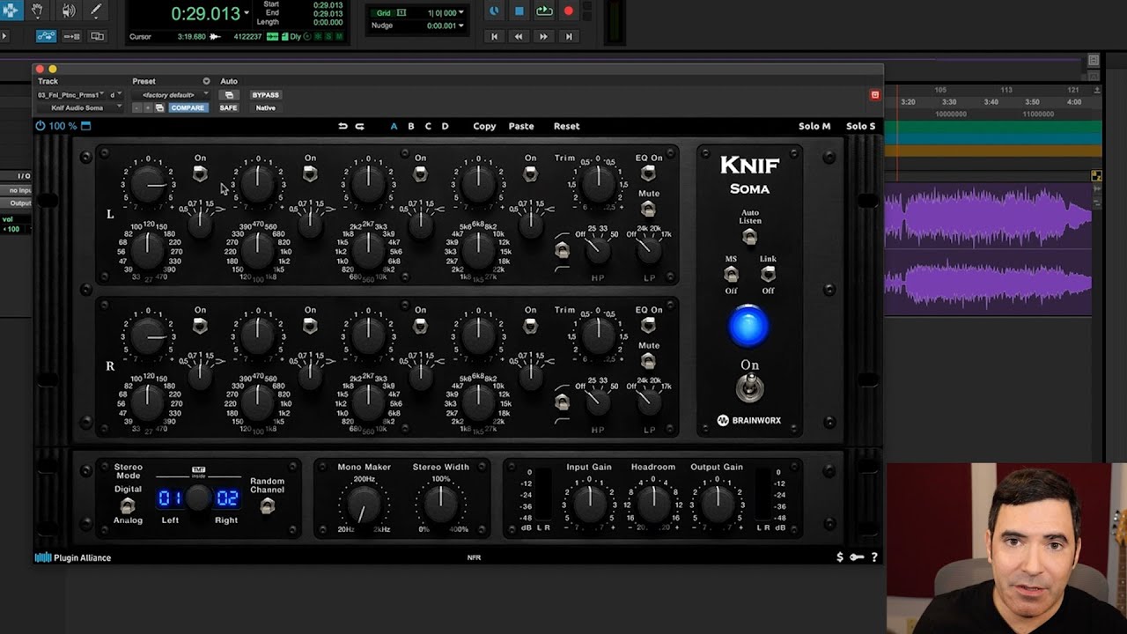Open the insert position 'd' dropdown
Image resolution: width=1127 pixels, height=634 pixels.
(x=115, y=94)
